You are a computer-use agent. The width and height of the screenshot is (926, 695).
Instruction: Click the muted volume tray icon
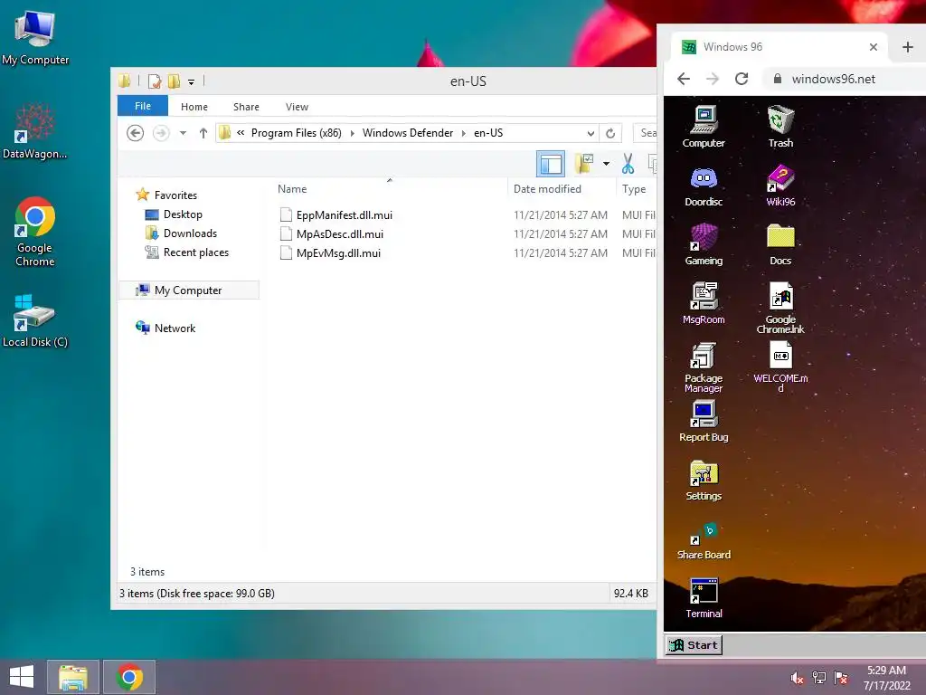[x=798, y=678]
